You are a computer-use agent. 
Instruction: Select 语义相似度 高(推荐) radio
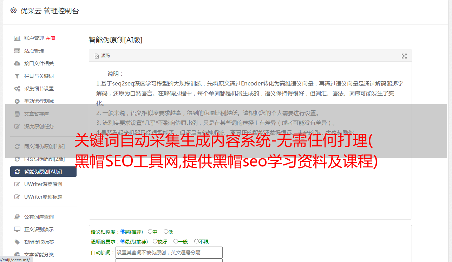[123, 231]
